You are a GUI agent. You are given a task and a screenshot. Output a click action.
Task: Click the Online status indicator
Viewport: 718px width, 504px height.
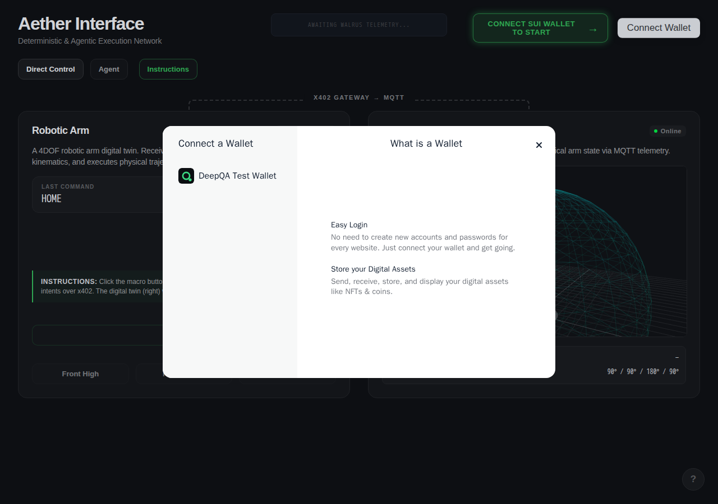point(668,131)
